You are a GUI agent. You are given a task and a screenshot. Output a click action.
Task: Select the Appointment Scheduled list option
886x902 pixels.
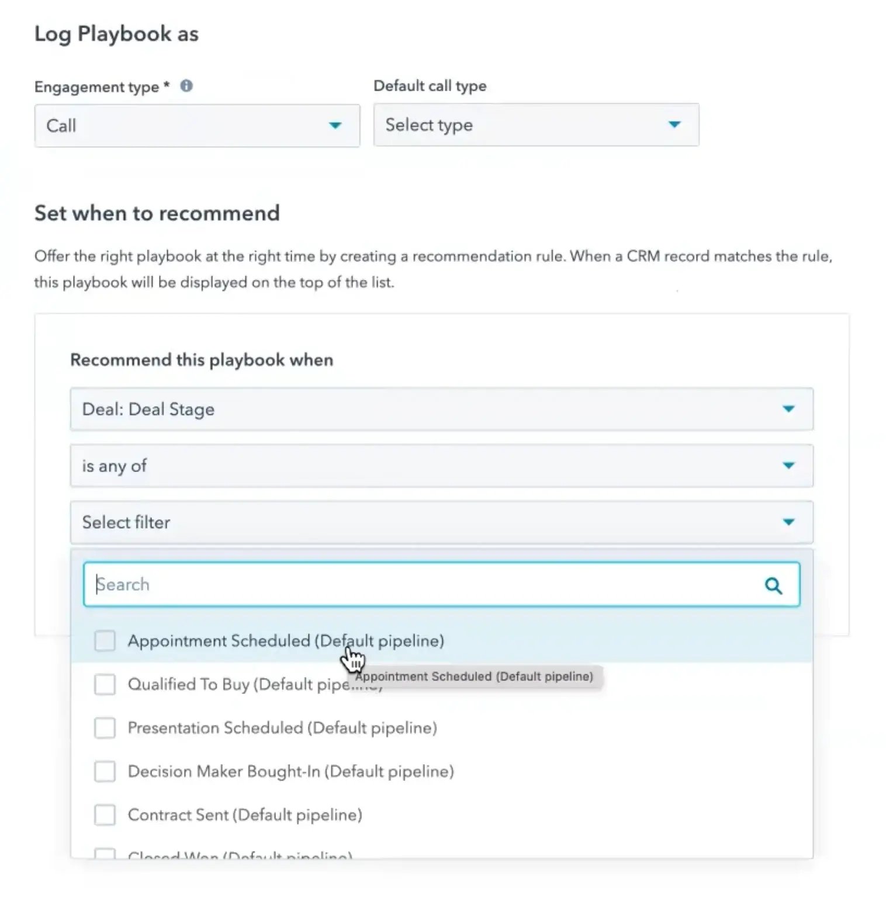click(286, 641)
